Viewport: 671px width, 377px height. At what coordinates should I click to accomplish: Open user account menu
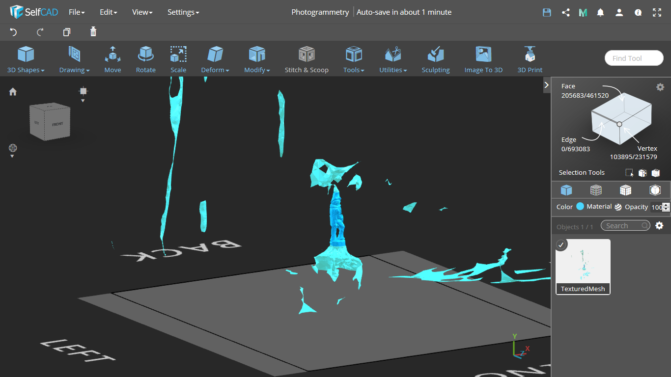[619, 13]
